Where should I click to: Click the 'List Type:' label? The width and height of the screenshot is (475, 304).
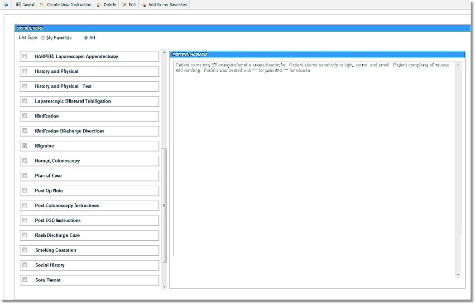29,38
